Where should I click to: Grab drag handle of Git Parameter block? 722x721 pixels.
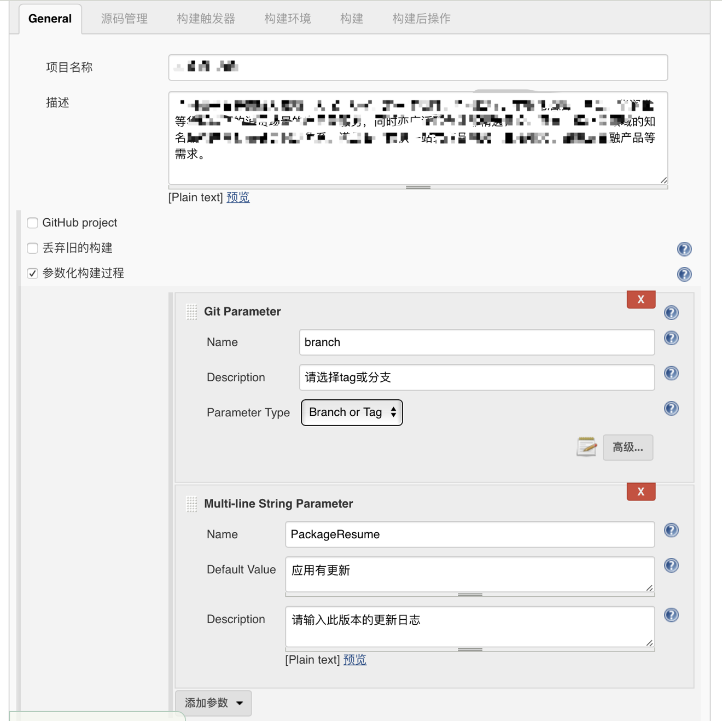tap(191, 312)
